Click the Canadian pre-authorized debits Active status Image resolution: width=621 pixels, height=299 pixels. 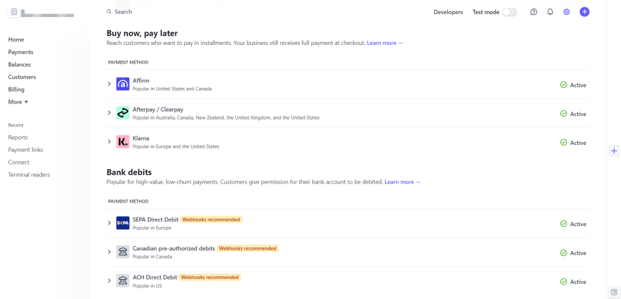(x=573, y=253)
